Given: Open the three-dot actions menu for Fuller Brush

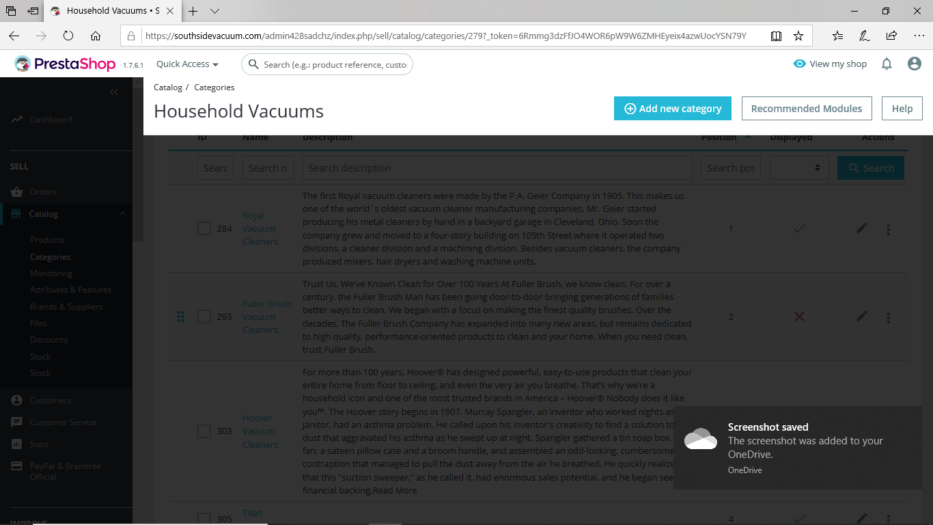Looking at the screenshot, I should 888,317.
